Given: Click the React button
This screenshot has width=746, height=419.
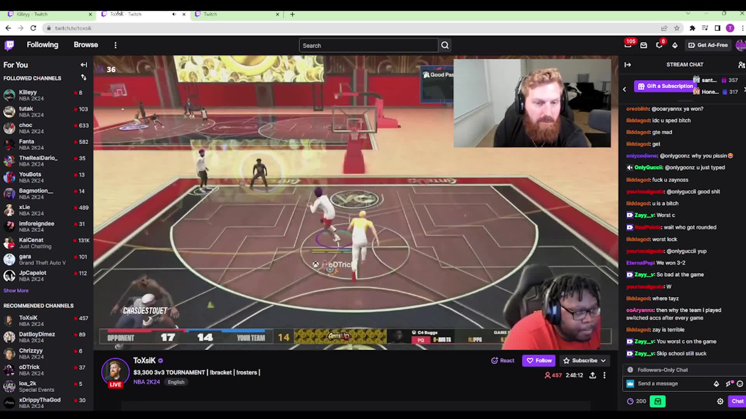Looking at the screenshot, I should coord(503,360).
